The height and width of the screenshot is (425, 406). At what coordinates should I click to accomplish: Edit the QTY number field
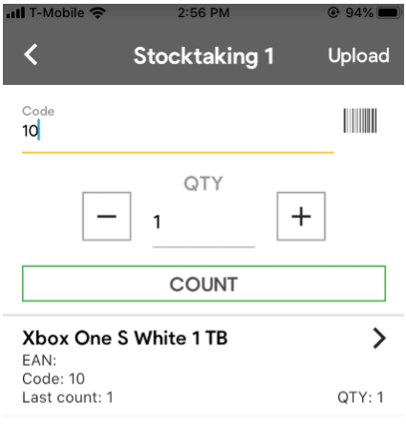click(203, 223)
